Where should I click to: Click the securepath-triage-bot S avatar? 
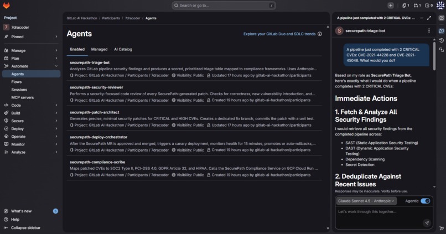[x=339, y=31]
